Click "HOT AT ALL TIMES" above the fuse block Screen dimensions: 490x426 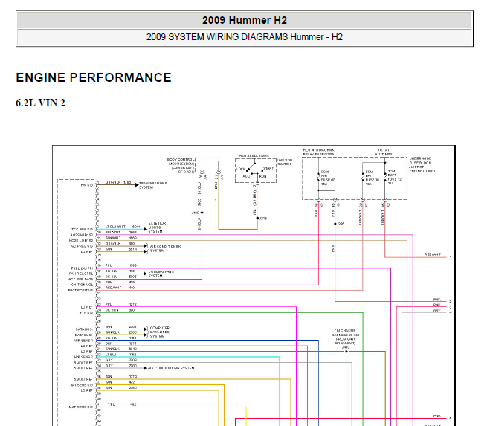point(383,152)
